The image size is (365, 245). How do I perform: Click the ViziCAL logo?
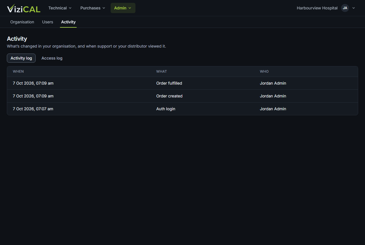click(24, 8)
